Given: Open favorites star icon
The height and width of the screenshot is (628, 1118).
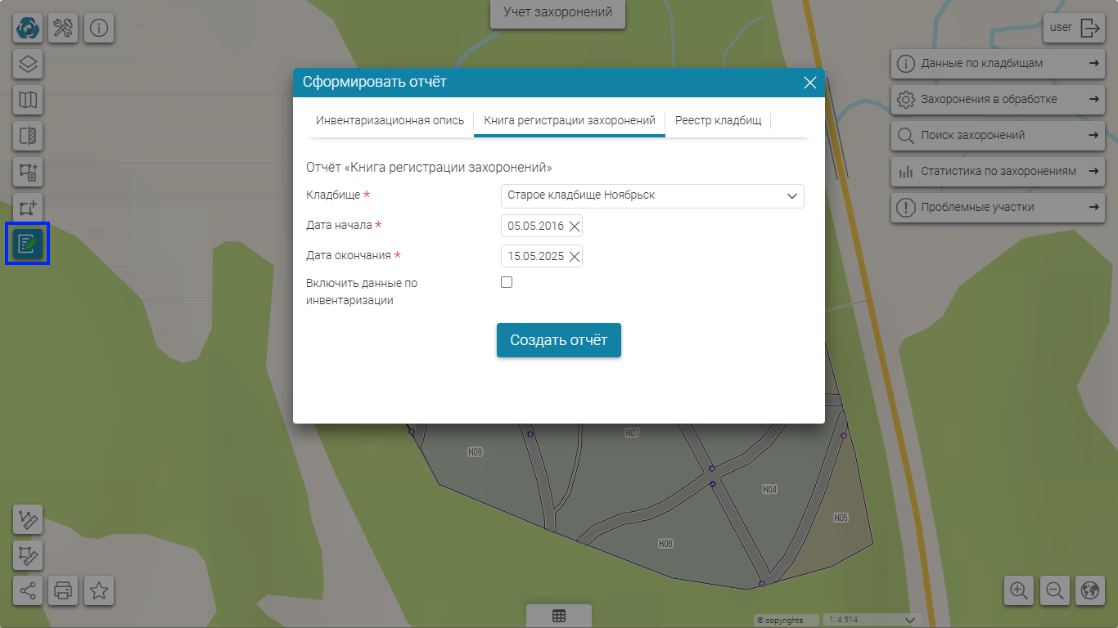Looking at the screenshot, I should click(x=99, y=590).
